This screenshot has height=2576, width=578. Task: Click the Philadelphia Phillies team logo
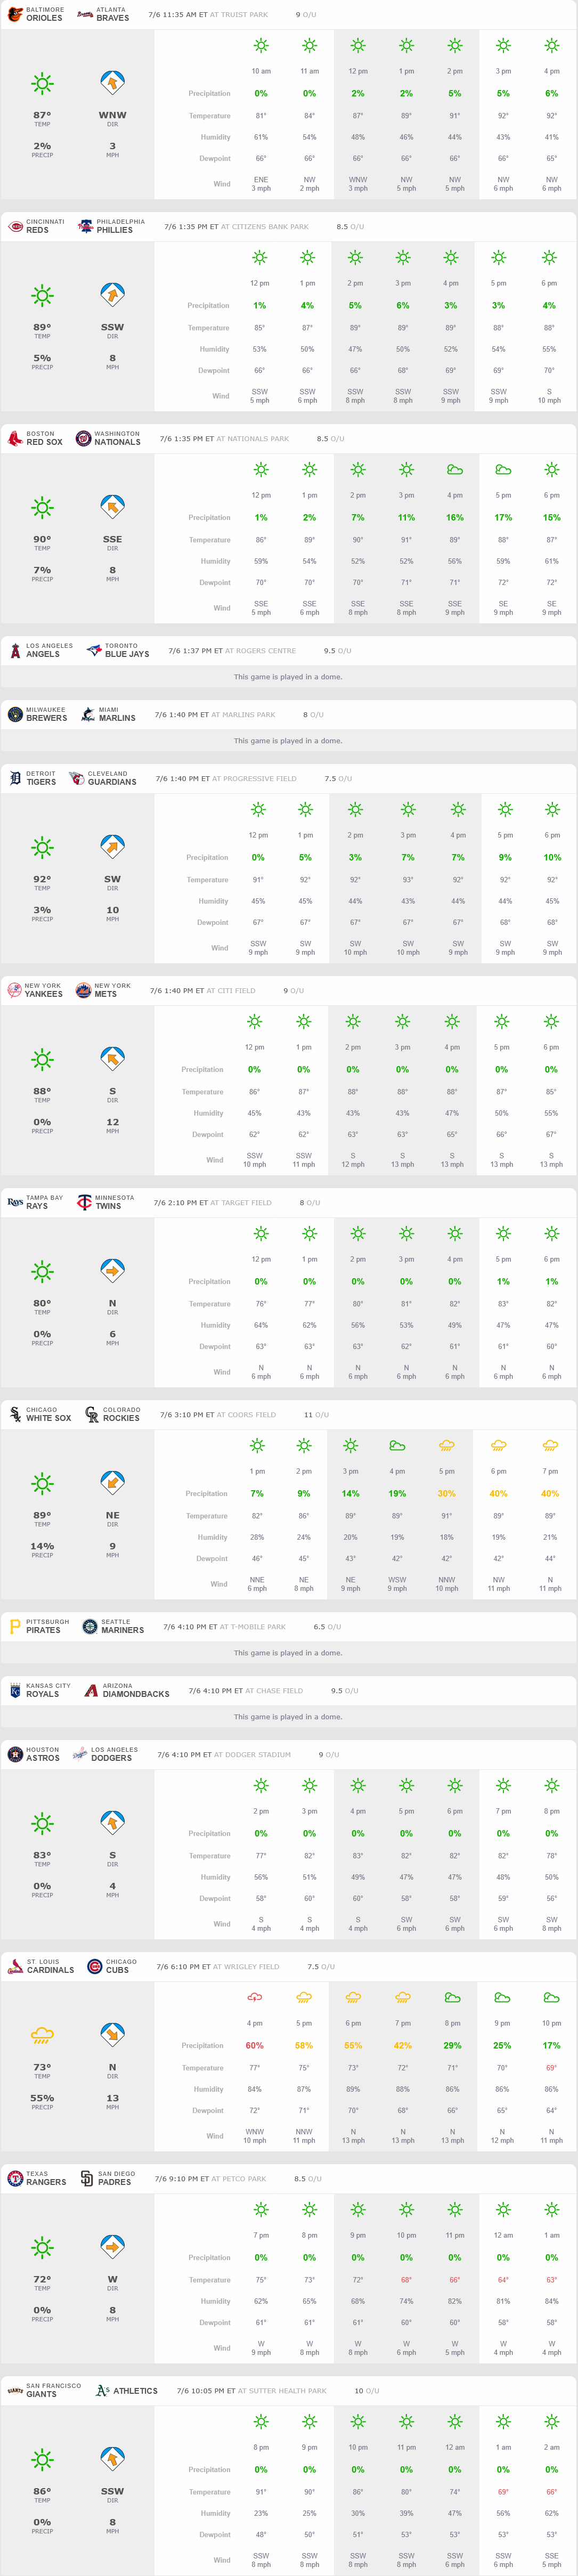(x=86, y=226)
